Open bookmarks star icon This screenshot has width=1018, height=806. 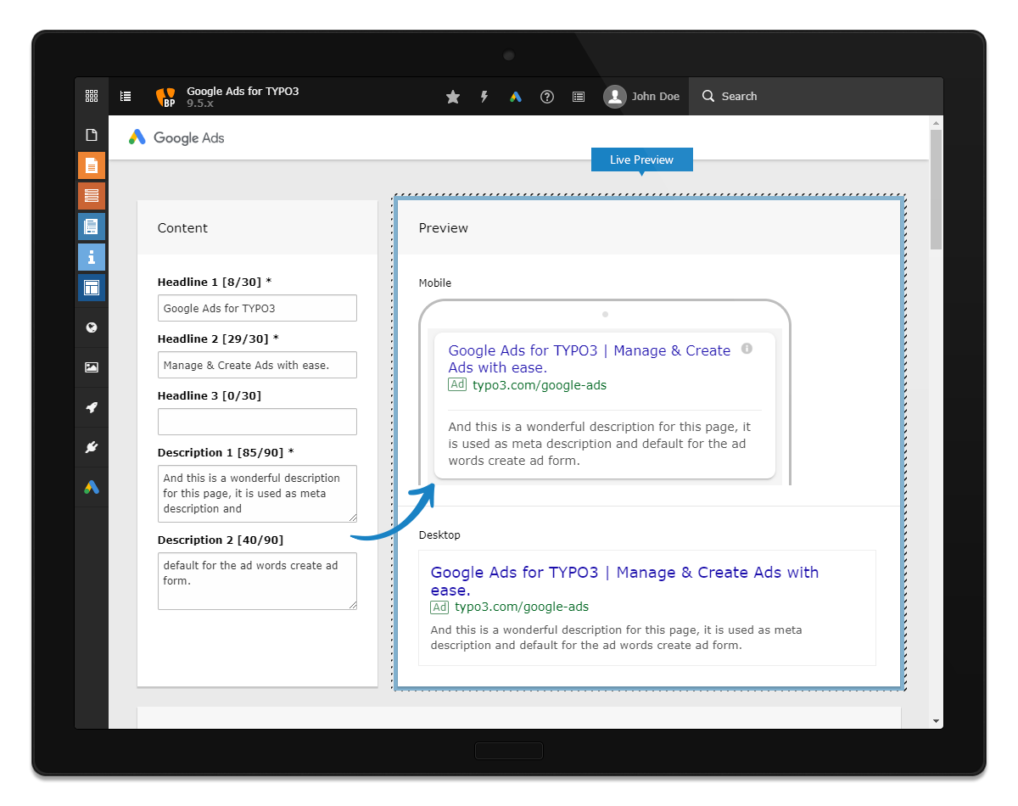(x=453, y=97)
